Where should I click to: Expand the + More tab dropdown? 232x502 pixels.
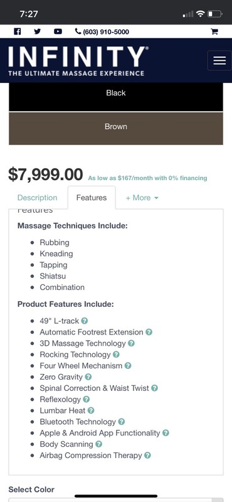click(142, 198)
